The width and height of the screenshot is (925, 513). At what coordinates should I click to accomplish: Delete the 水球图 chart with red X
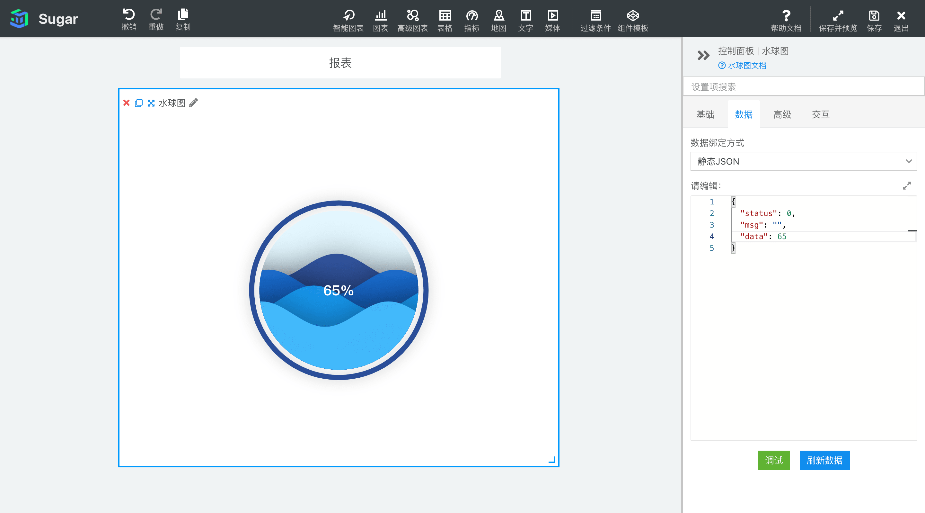(x=127, y=103)
